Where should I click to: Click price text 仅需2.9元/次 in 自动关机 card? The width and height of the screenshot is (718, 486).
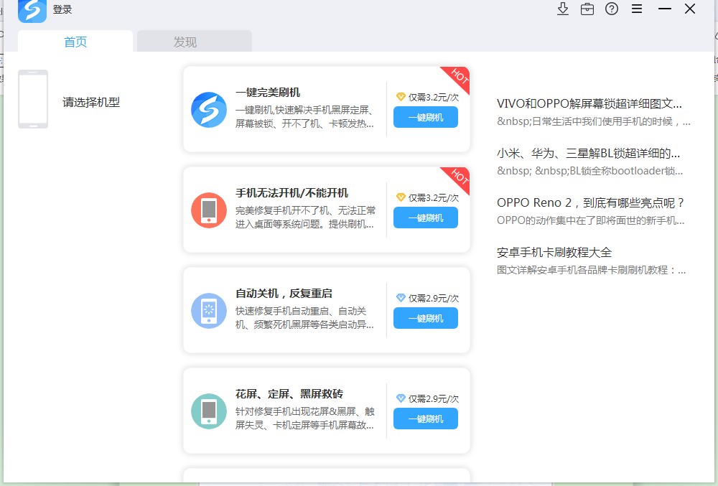(x=434, y=298)
